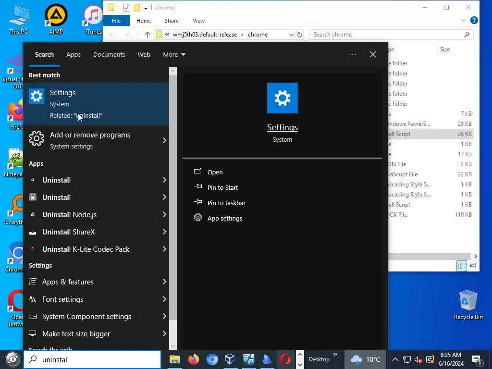The height and width of the screenshot is (369, 492).
Task: Open the VirtualBox cube taskbar icon
Action: [230, 359]
